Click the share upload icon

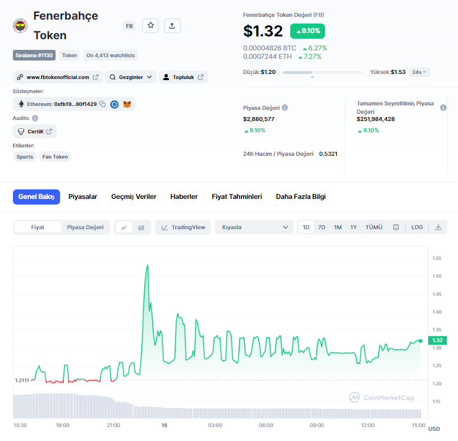pyautogui.click(x=172, y=25)
